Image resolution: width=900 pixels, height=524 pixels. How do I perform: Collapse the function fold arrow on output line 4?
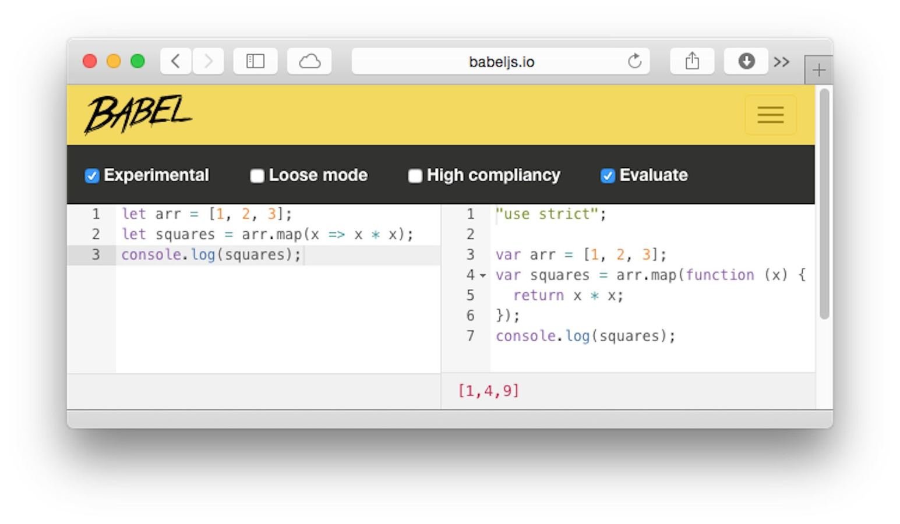[x=483, y=276]
